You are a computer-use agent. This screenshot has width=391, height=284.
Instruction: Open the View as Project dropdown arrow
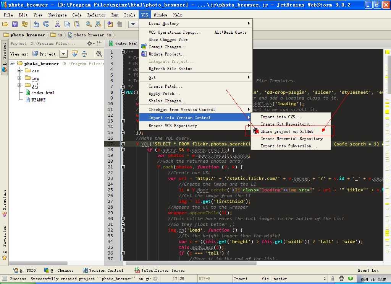point(64,54)
